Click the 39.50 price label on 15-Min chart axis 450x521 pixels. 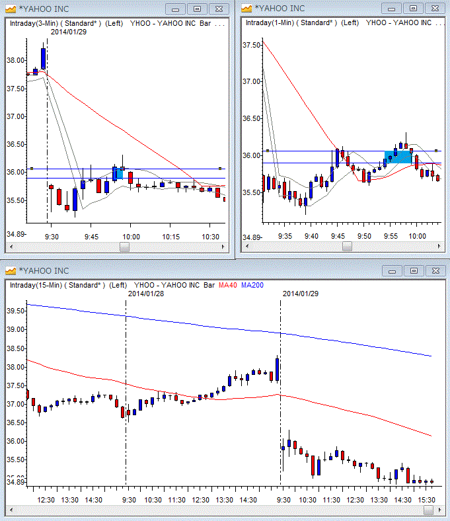(15, 311)
